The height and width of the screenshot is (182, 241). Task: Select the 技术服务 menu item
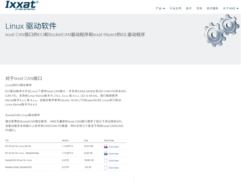pos(212,8)
